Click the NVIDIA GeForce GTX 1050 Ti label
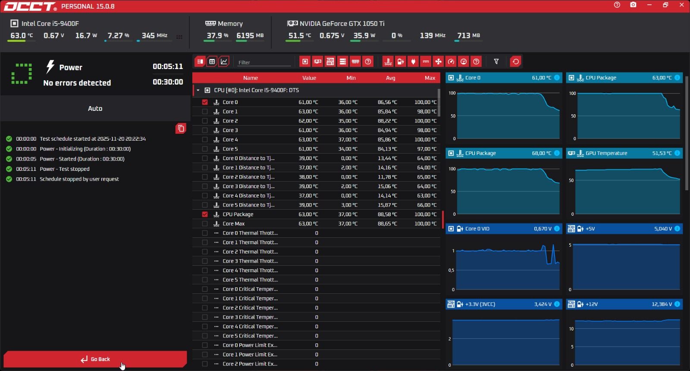 (x=342, y=24)
